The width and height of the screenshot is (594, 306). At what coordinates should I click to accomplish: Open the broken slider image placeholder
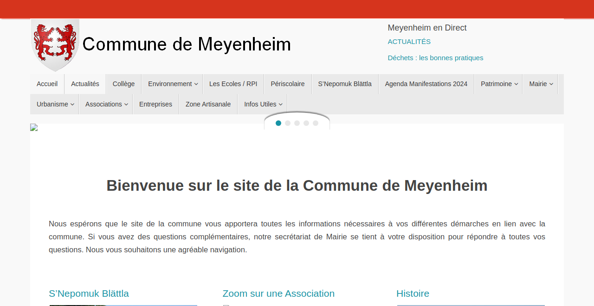click(34, 127)
